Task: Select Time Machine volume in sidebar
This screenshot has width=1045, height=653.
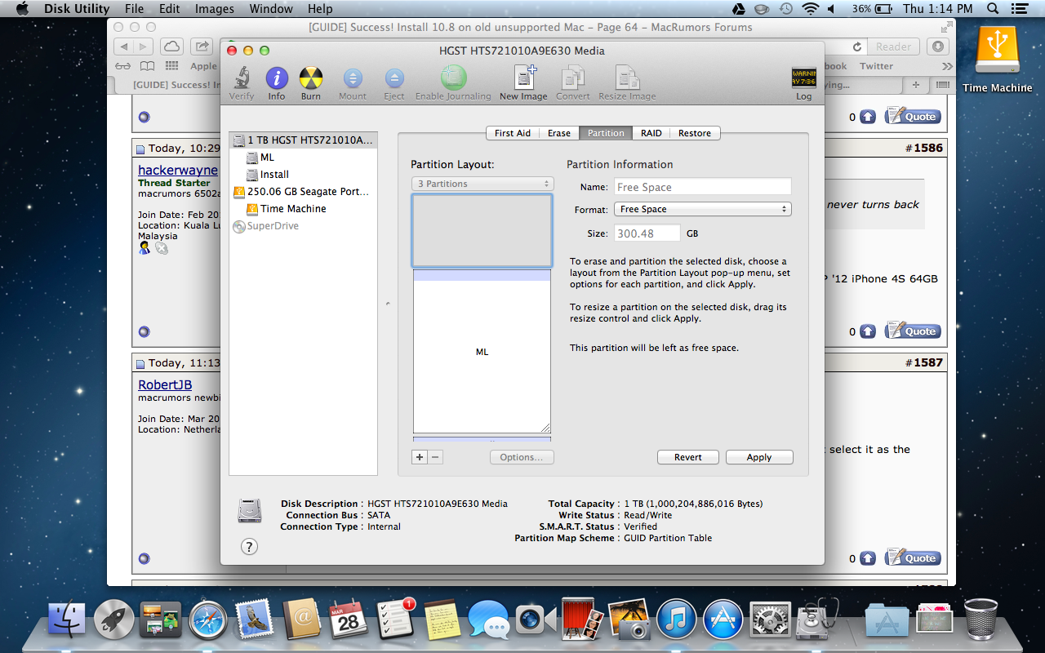Action: point(303,209)
